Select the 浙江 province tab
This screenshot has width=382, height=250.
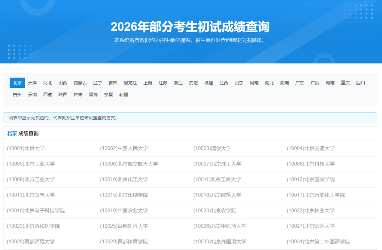tap(178, 83)
